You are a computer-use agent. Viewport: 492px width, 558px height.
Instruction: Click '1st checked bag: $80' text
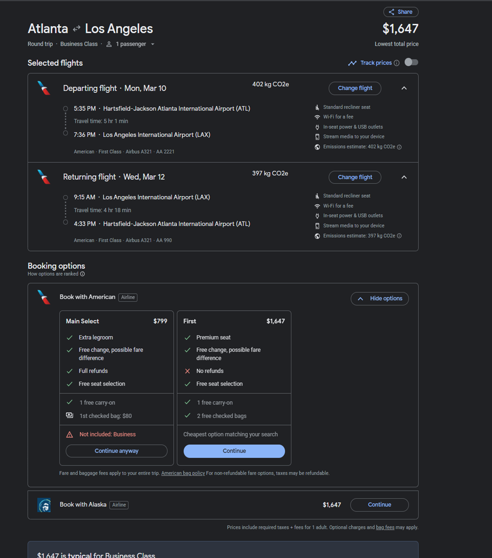pyautogui.click(x=105, y=416)
